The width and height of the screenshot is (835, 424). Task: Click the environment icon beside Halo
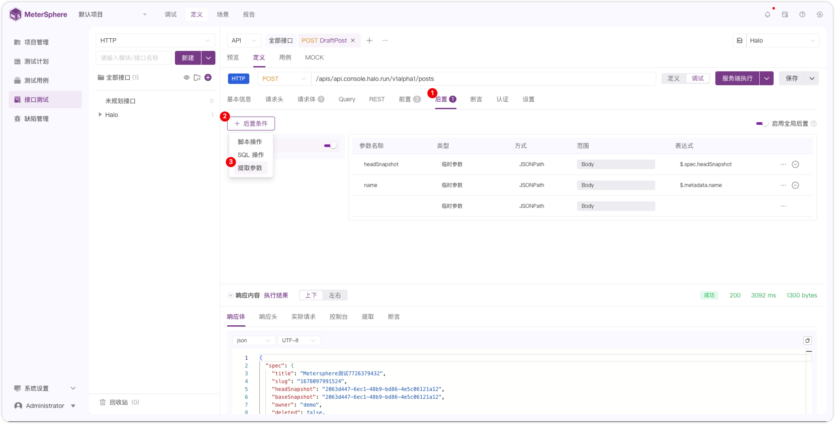(x=740, y=40)
